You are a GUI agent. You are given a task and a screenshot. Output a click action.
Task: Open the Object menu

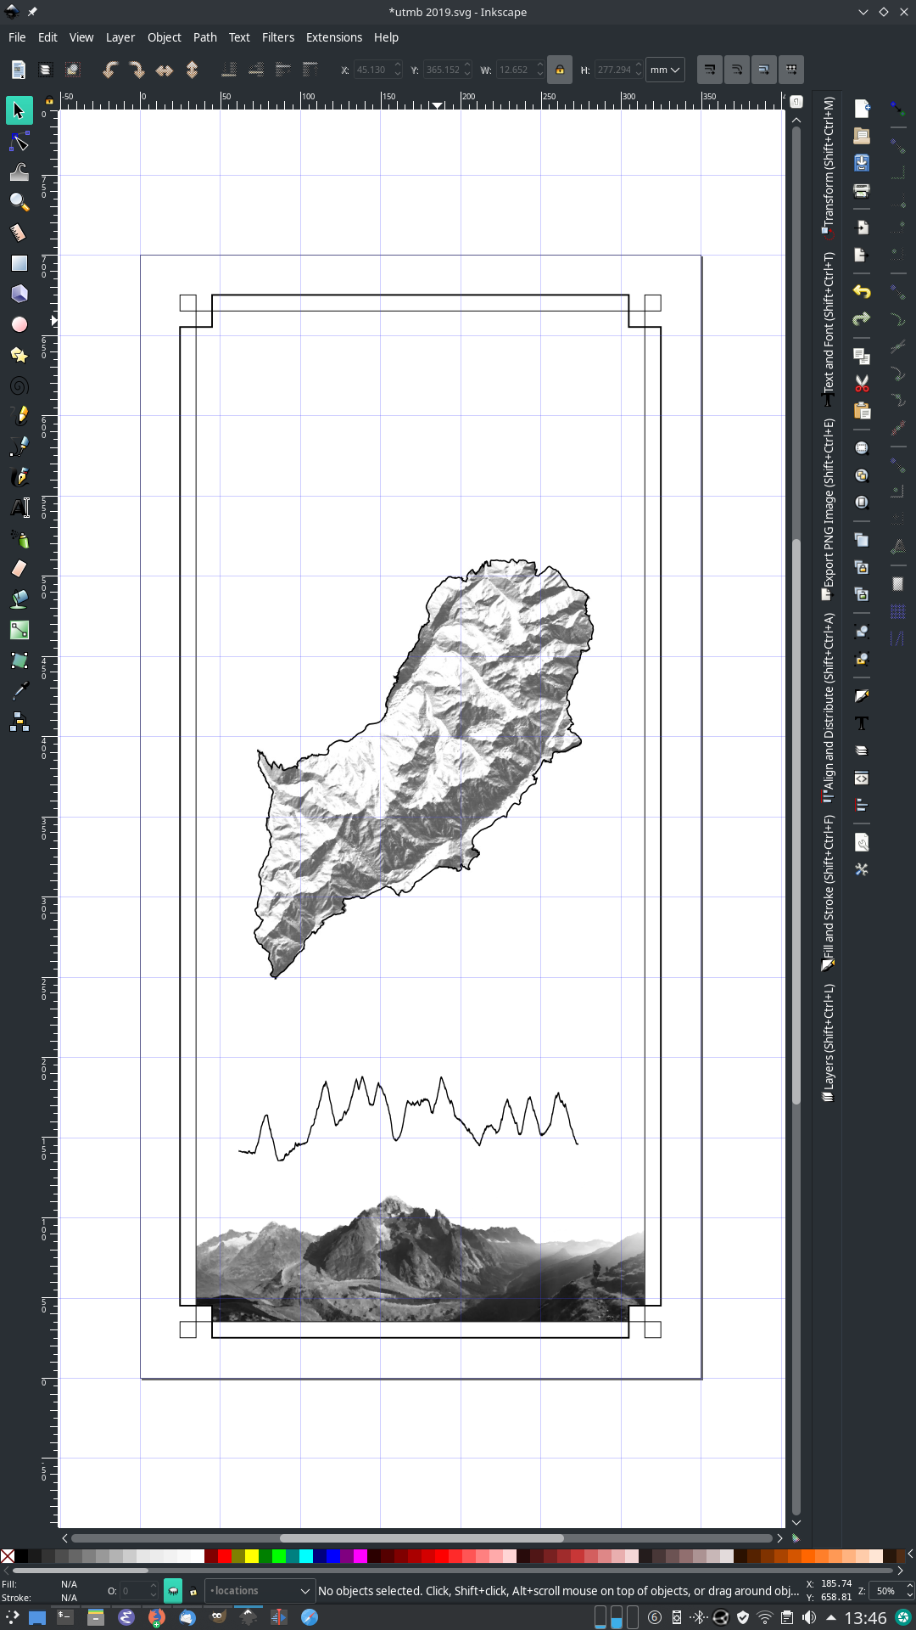tap(165, 37)
